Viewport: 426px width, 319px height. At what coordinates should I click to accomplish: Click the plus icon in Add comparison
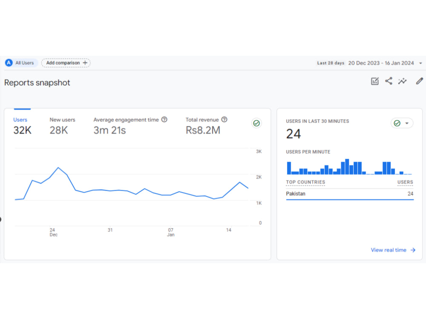(x=85, y=63)
